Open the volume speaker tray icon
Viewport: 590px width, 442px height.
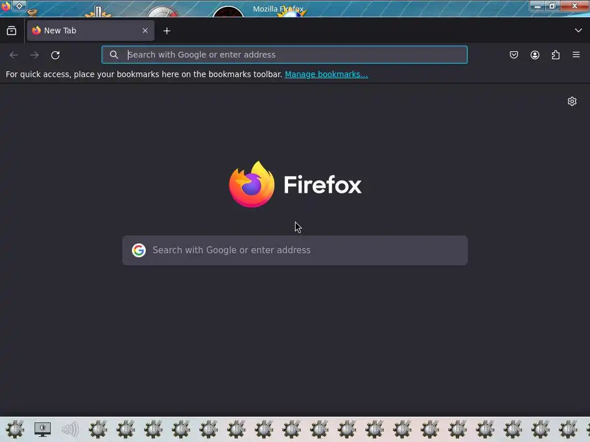click(70, 429)
